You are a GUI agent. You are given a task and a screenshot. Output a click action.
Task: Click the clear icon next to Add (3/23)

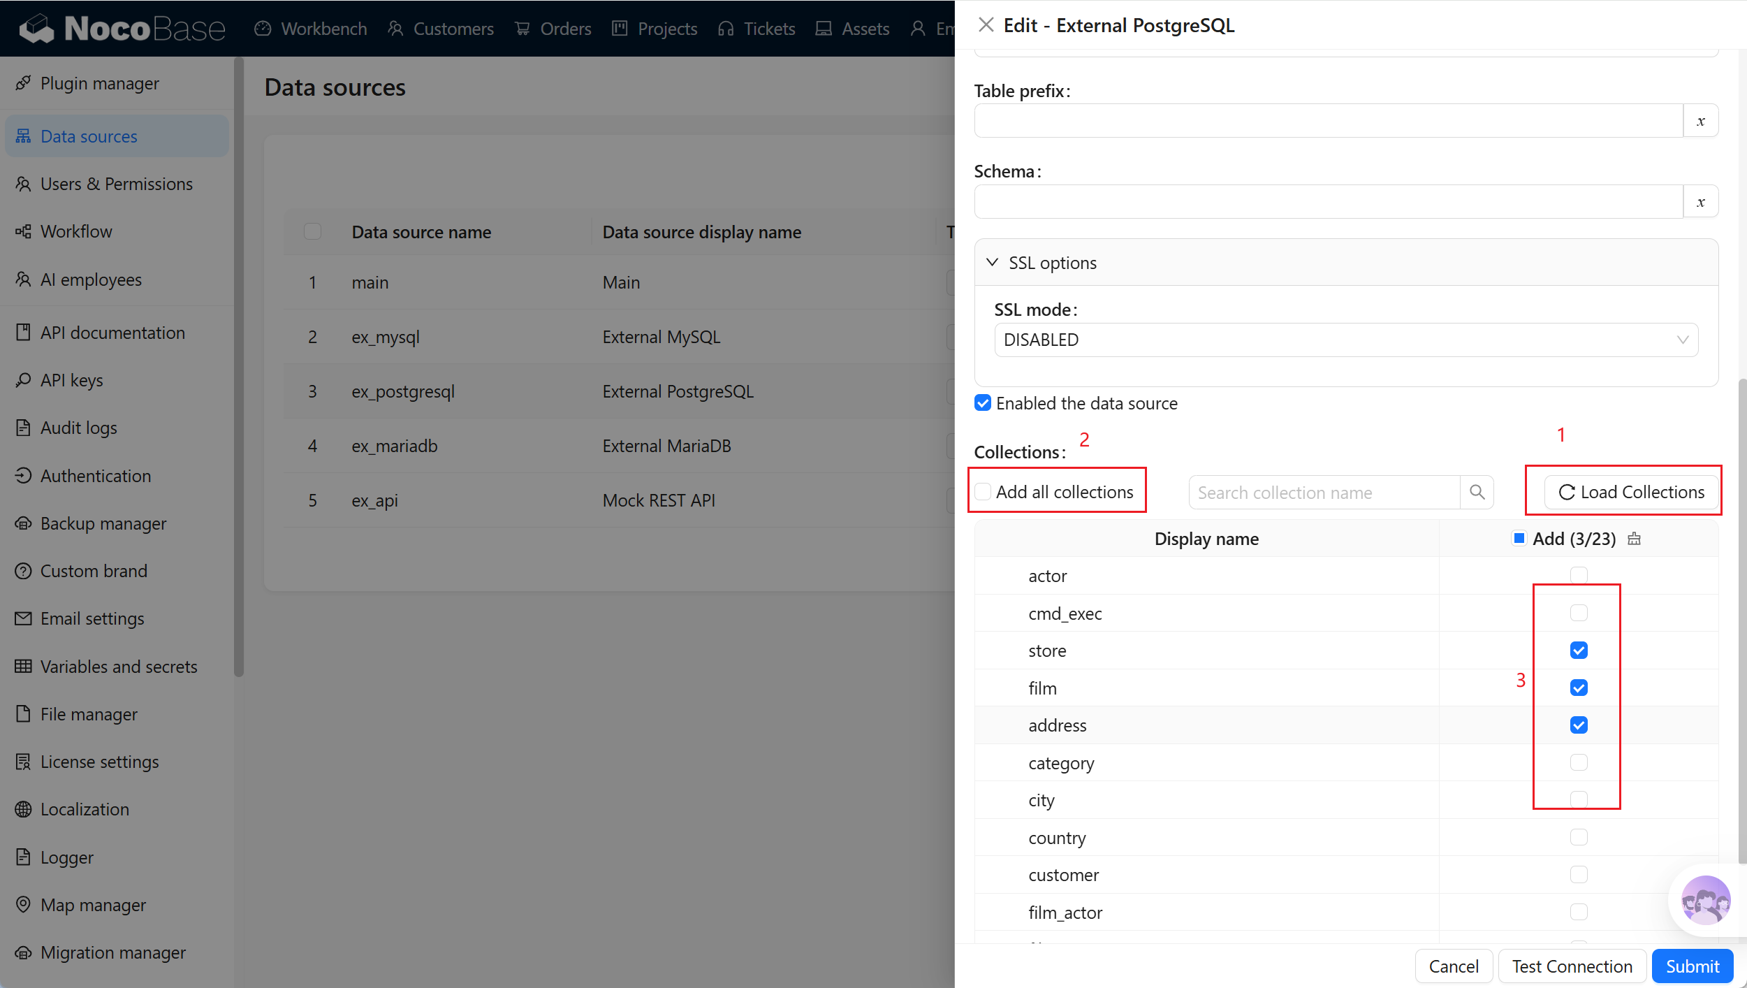tap(1634, 539)
